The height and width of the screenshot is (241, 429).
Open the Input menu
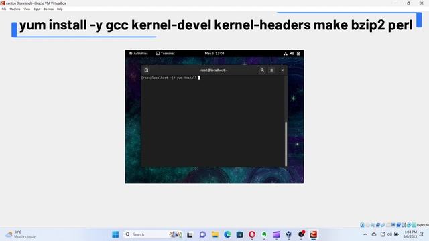click(x=37, y=9)
